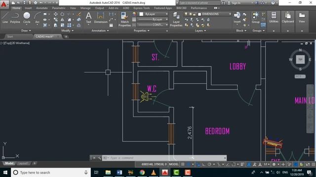316x177 pixels.
Task: Select the Stretch tool icon
Action: point(55,25)
